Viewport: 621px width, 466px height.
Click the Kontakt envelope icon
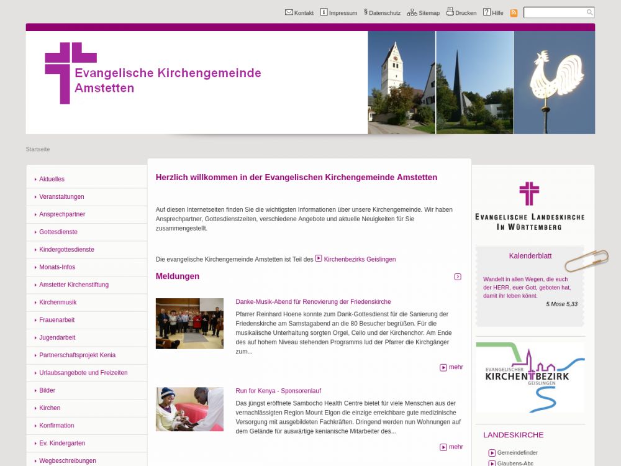(289, 12)
